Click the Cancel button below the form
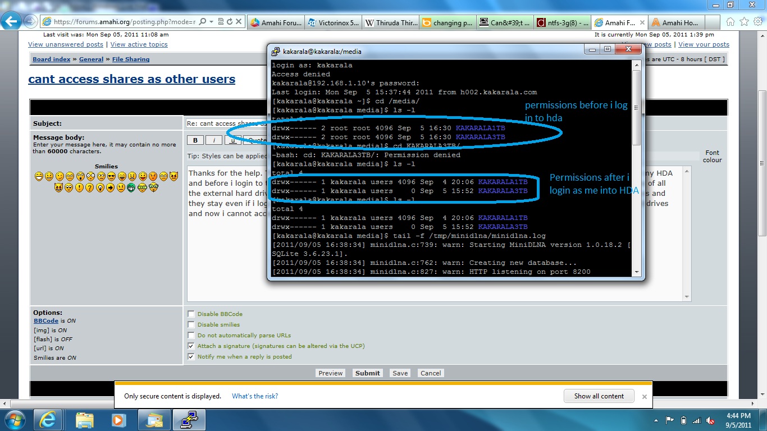The width and height of the screenshot is (767, 431). [431, 373]
